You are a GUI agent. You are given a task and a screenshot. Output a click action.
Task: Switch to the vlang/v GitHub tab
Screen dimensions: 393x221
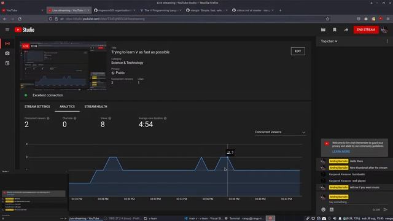(206, 10)
